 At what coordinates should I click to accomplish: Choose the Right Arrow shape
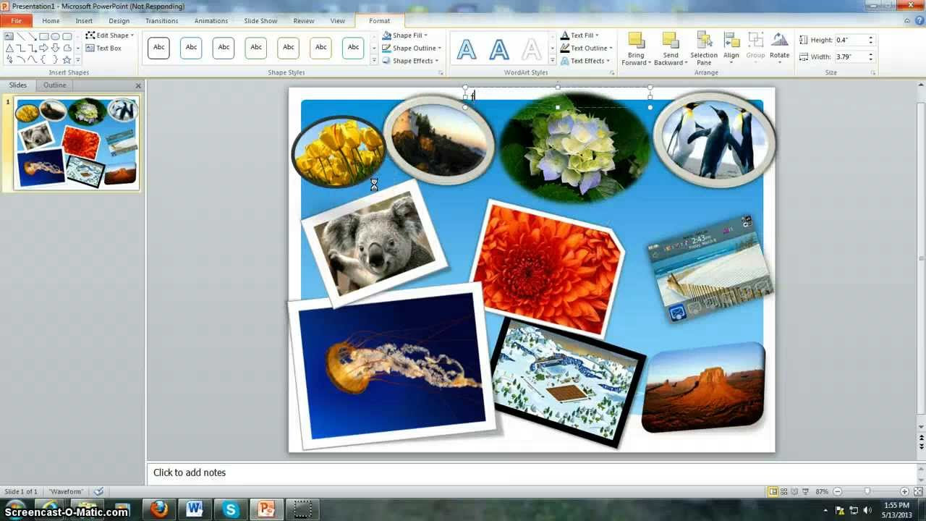43,48
